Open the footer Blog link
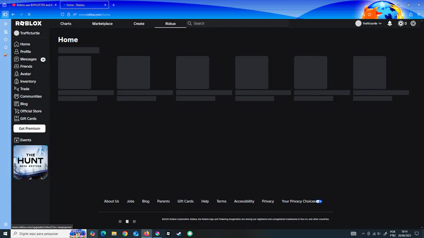This screenshot has height=238, width=424. pyautogui.click(x=146, y=201)
